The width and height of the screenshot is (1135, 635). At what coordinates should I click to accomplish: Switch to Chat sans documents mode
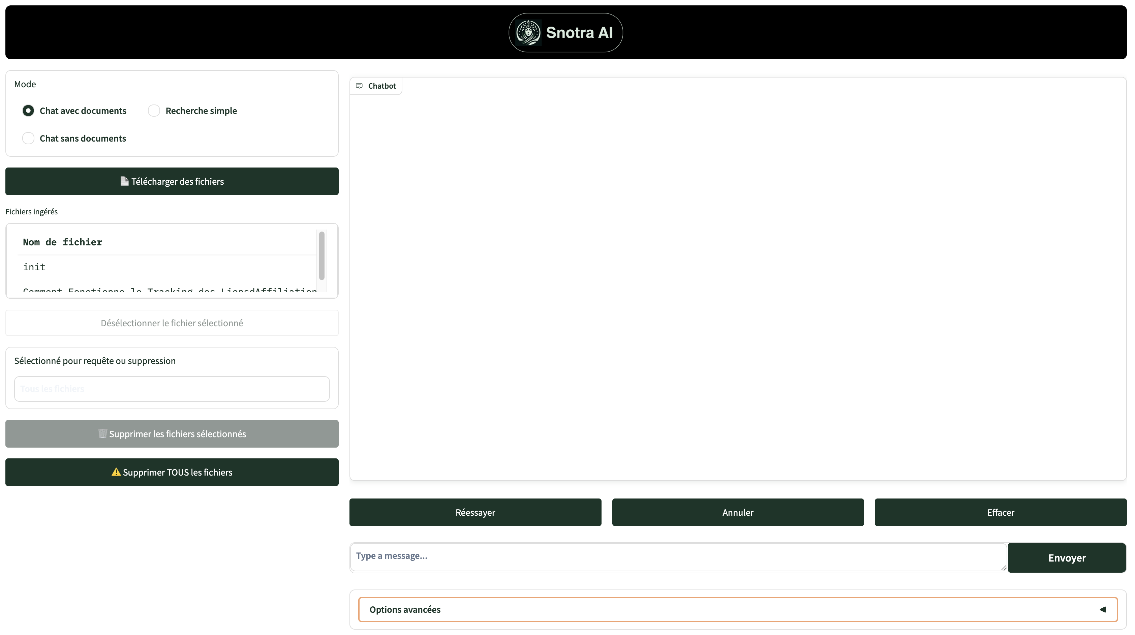[x=28, y=139]
